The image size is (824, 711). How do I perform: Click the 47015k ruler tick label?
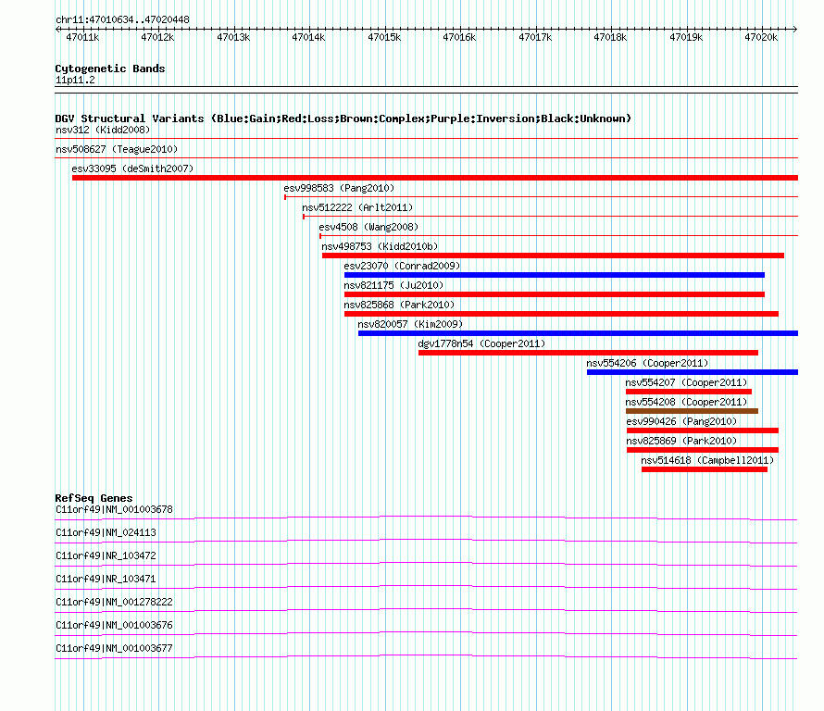click(384, 37)
